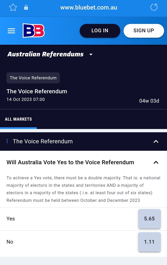Click the Will Australia Vote Yes market title
This screenshot has width=167, height=265.
pyautogui.click(x=70, y=162)
